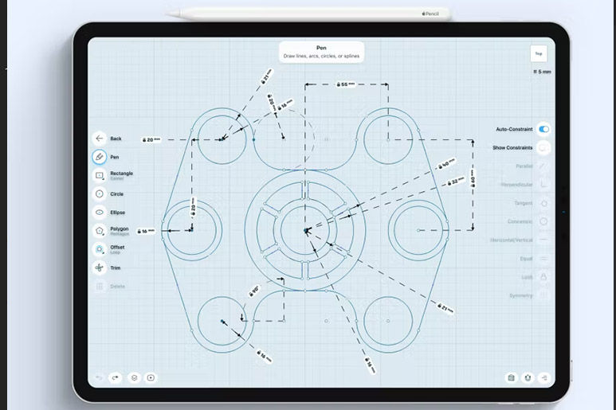
Task: Click the Offset label in tool list
Action: 117,247
